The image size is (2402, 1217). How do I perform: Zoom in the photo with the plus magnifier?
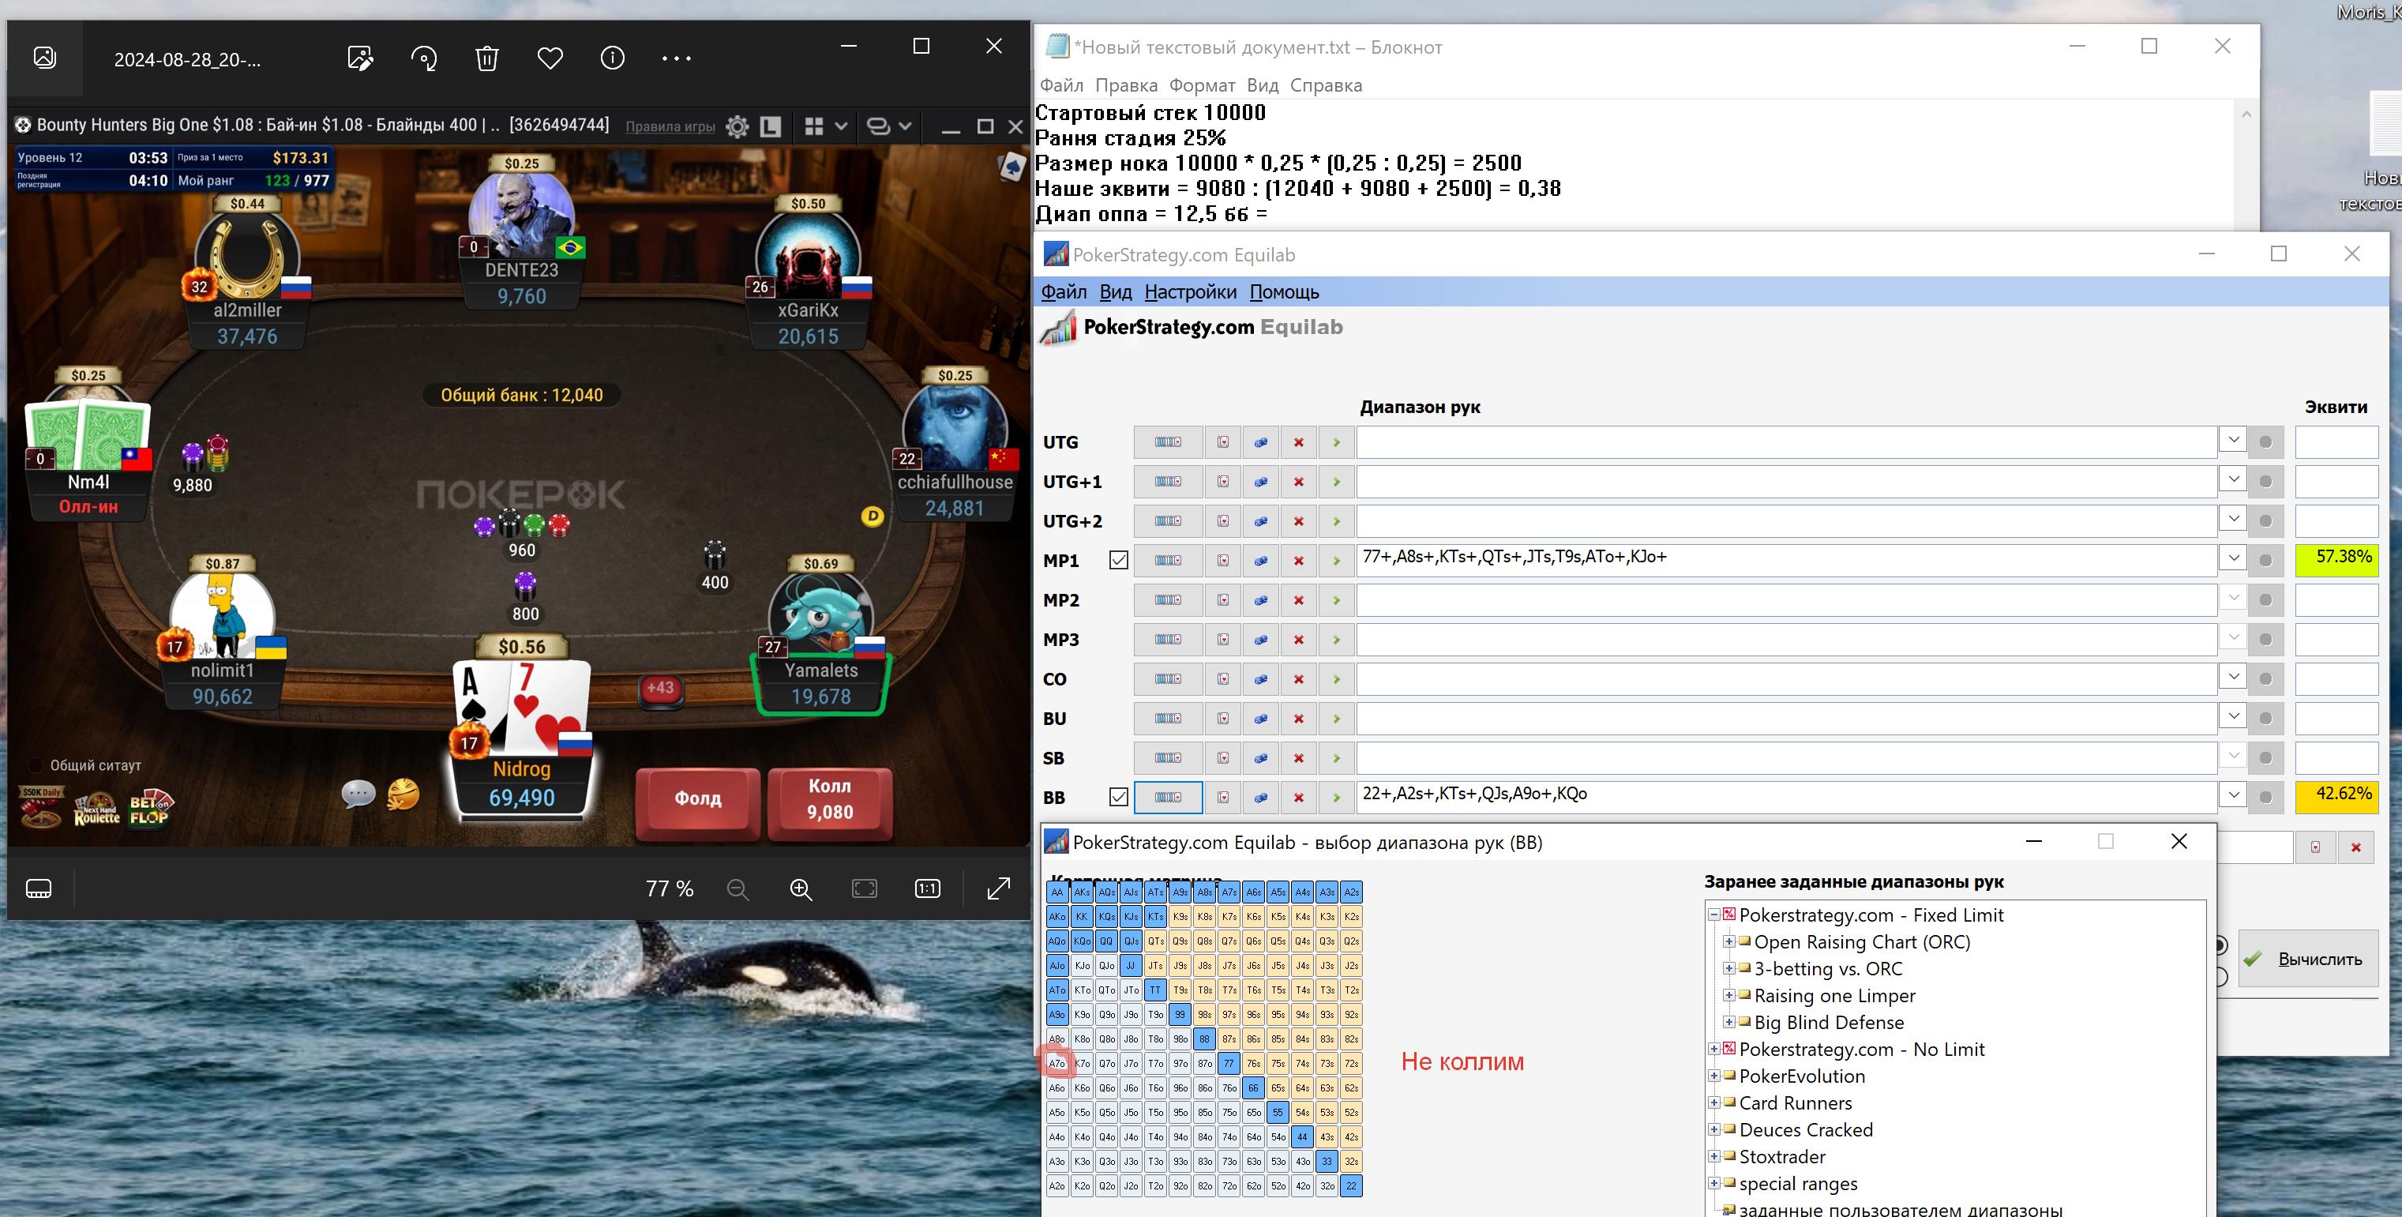click(x=801, y=888)
